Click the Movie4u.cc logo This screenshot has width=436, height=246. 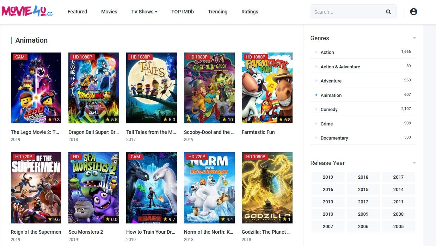point(27,11)
